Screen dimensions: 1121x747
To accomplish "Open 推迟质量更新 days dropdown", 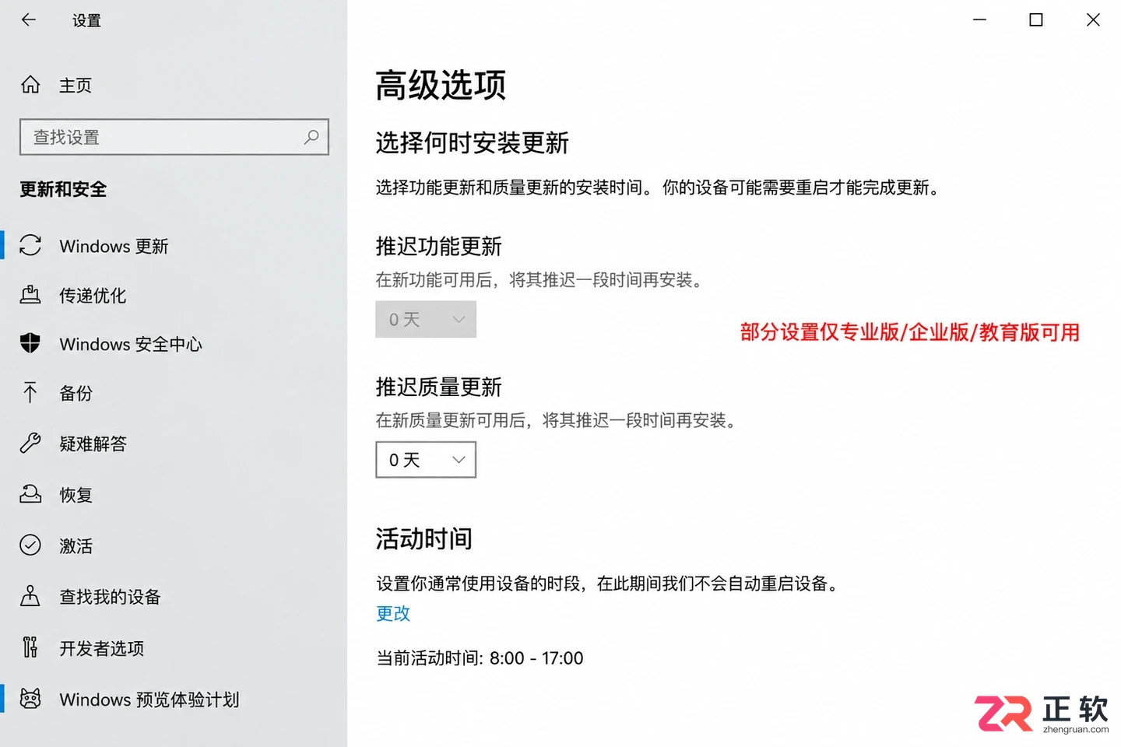I will coord(426,460).
